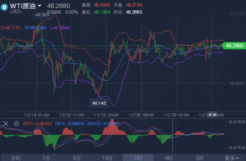Image resolution: width=246 pixels, height=161 pixels.
Task: Select the 1时 timeframe tab
Action: tap(138, 158)
